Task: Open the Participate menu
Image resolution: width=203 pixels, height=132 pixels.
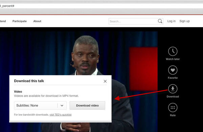Action: coord(20,21)
